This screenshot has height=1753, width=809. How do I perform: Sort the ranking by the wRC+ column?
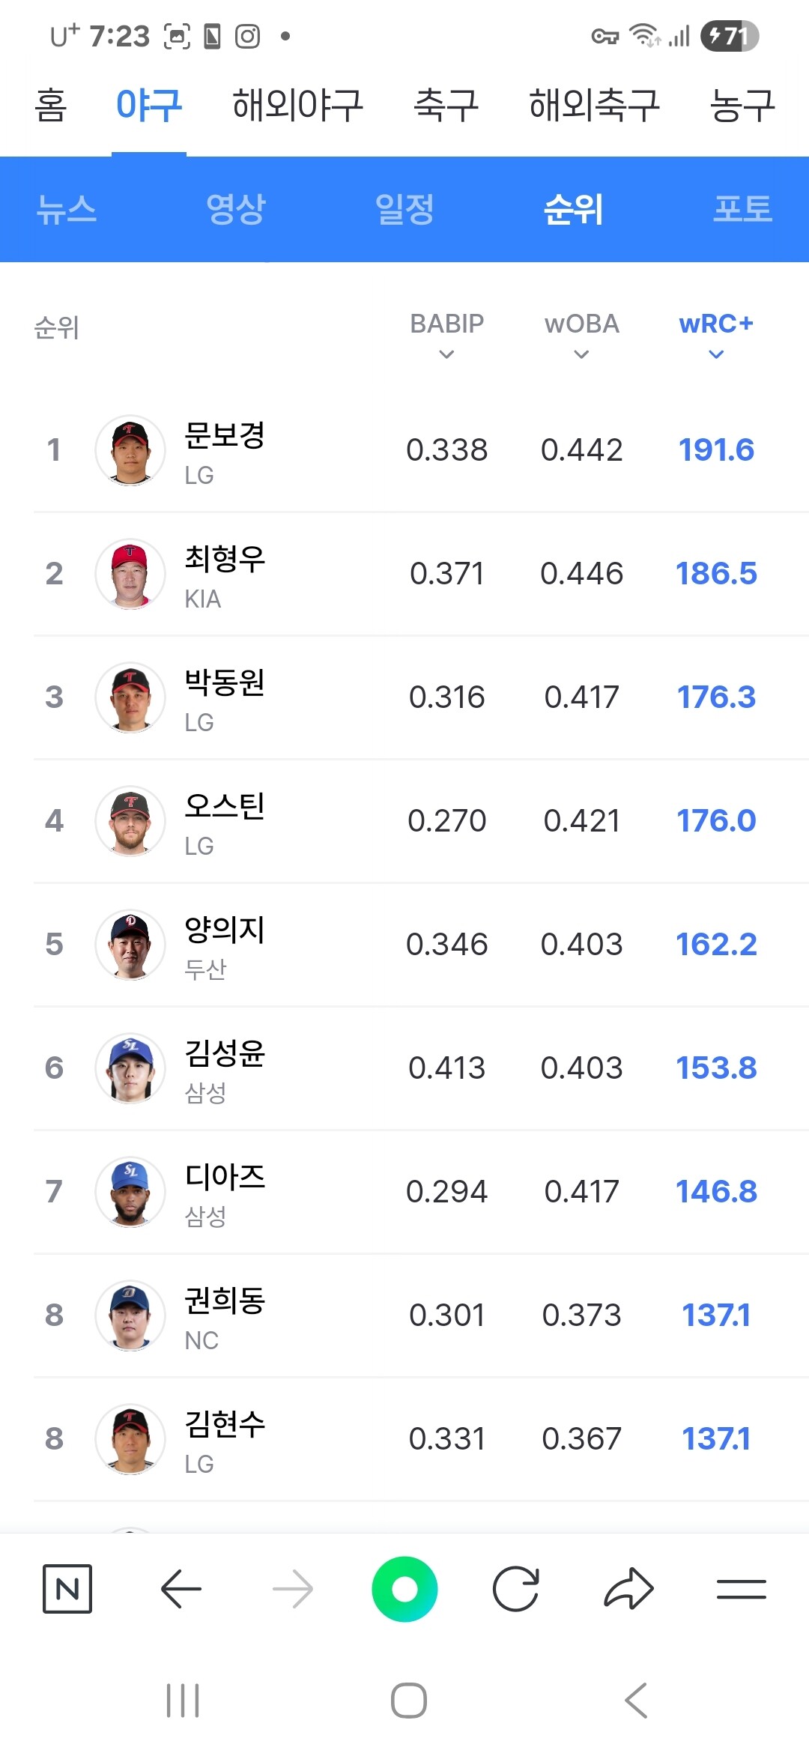(x=716, y=335)
